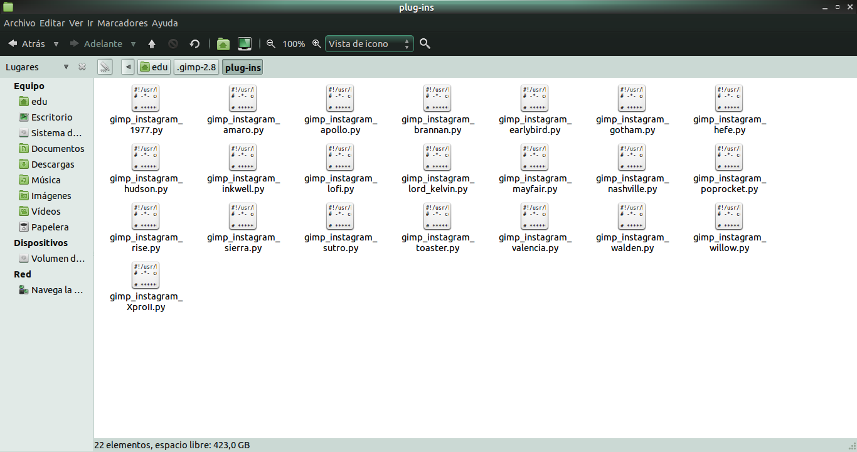The image size is (857, 452).
Task: Open Navega la red in the sidebar
Action: click(x=50, y=290)
